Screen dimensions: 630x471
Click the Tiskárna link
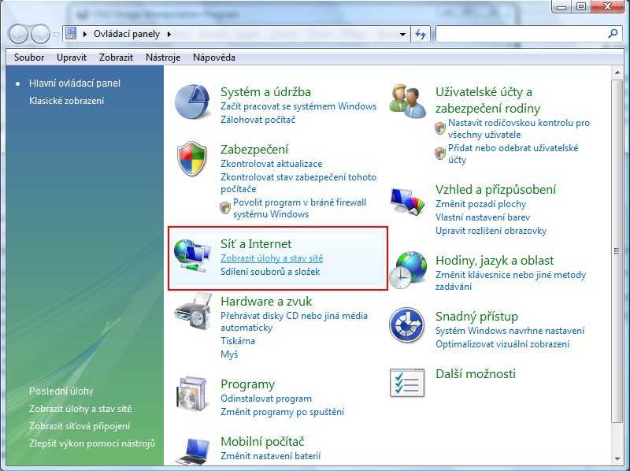[238, 341]
